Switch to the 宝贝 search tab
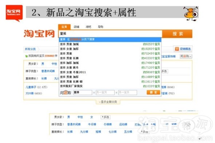 64,27
